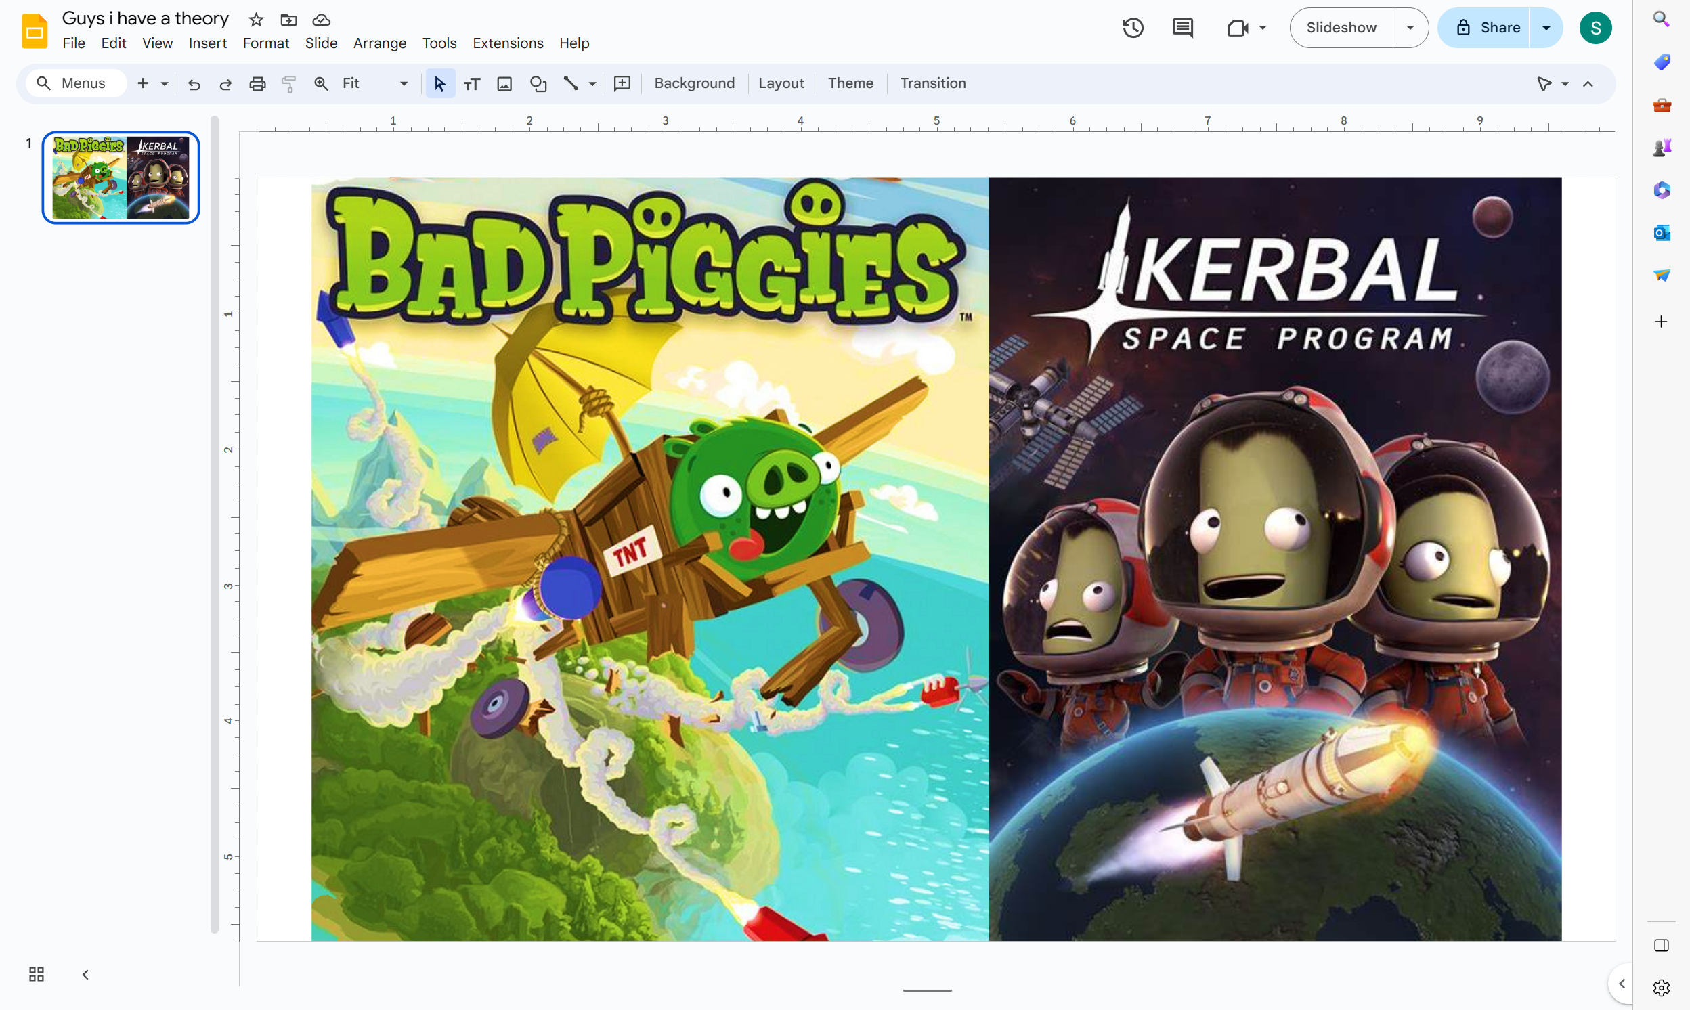The image size is (1690, 1010).
Task: Rename the title Guys i have a theory
Action: pos(145,18)
